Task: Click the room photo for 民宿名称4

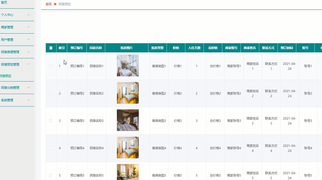Action: tap(128, 147)
